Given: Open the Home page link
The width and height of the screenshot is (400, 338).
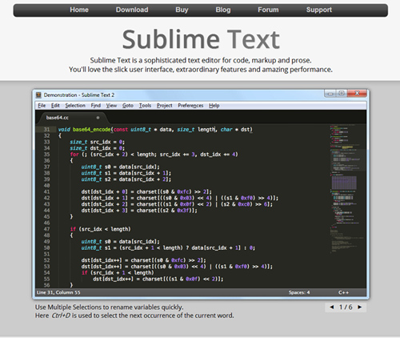Looking at the screenshot, I should coord(79,10).
